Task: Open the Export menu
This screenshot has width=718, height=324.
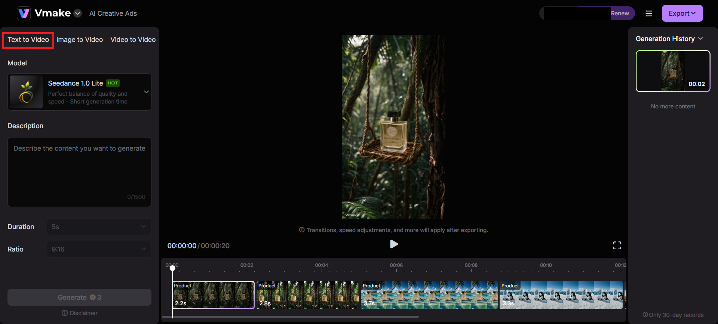Action: 682,13
